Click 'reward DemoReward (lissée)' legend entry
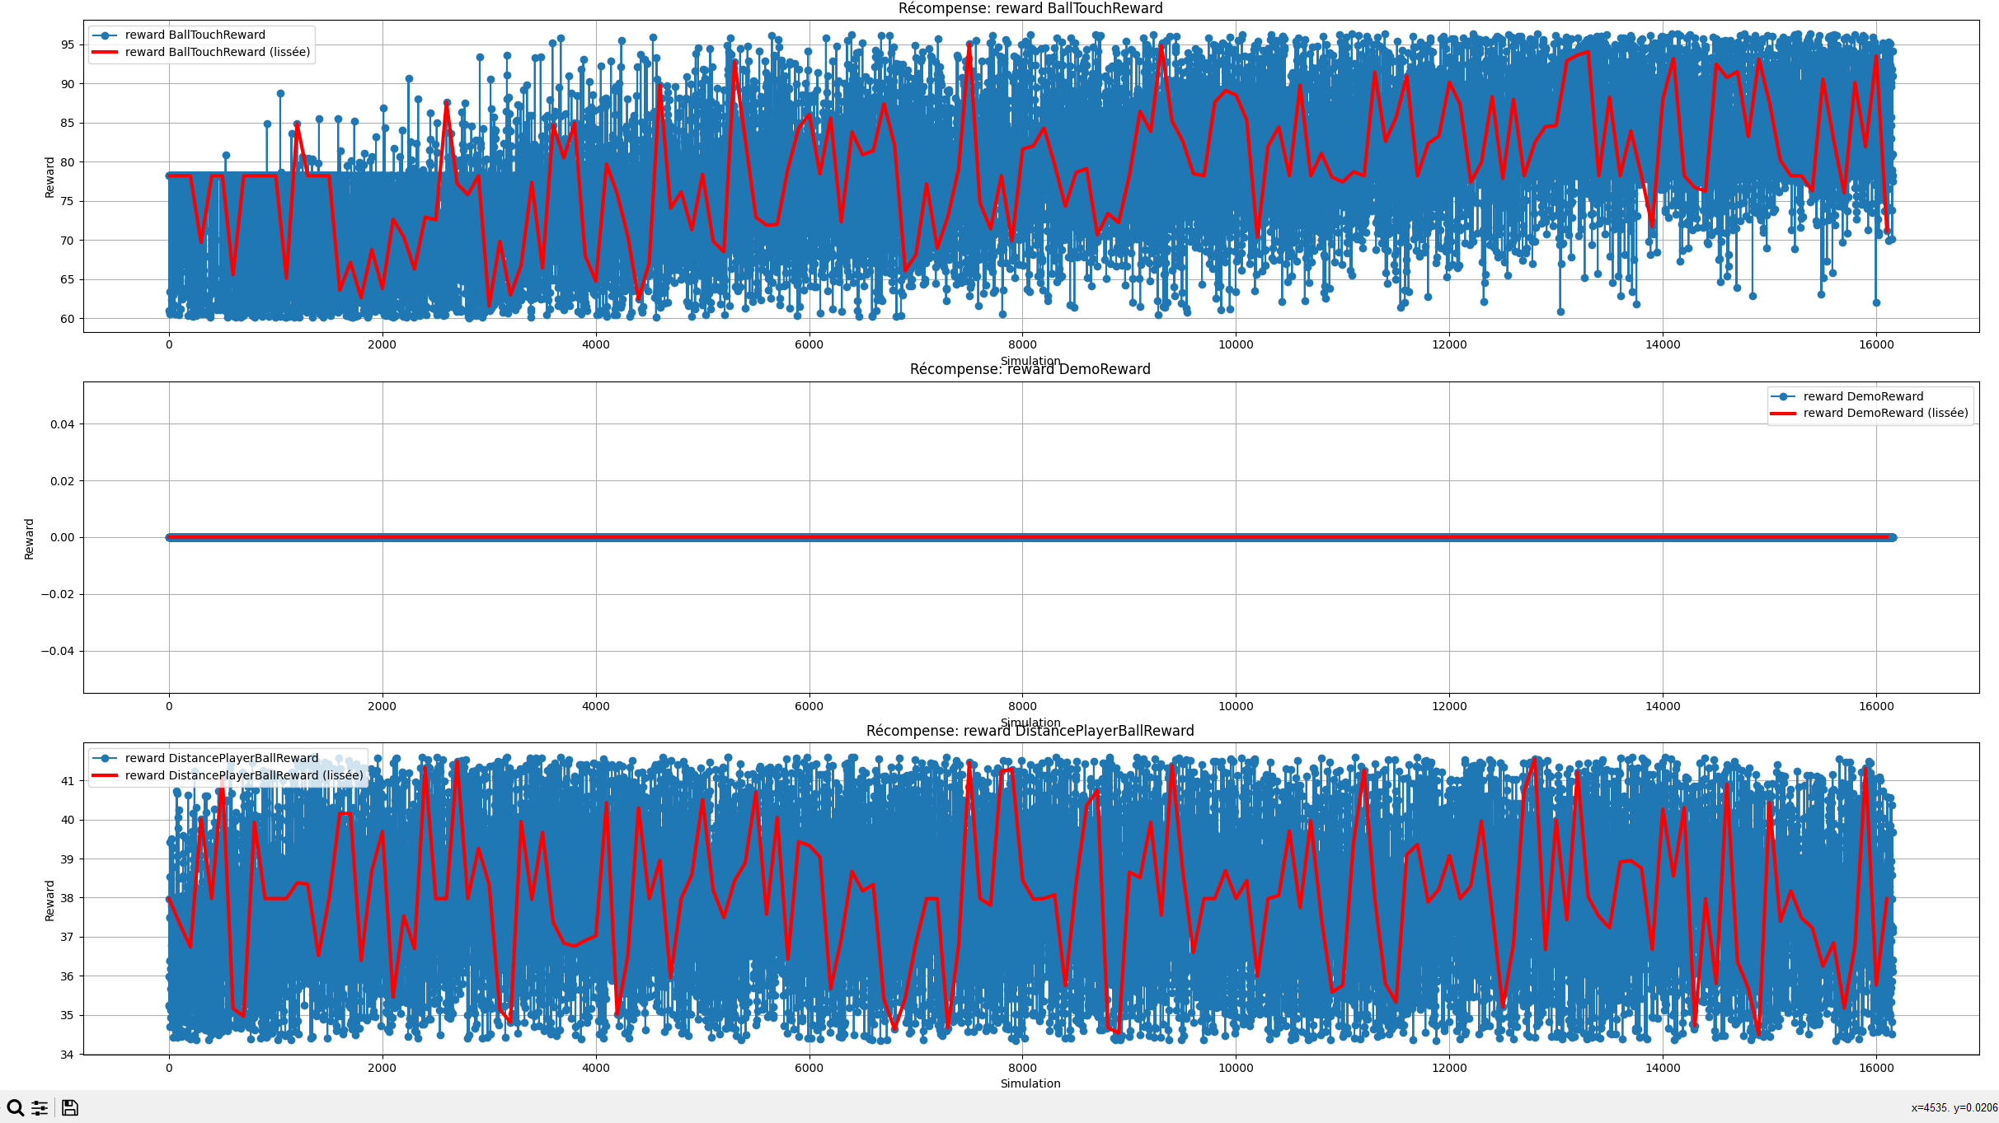This screenshot has height=1123, width=1999. (x=1885, y=413)
